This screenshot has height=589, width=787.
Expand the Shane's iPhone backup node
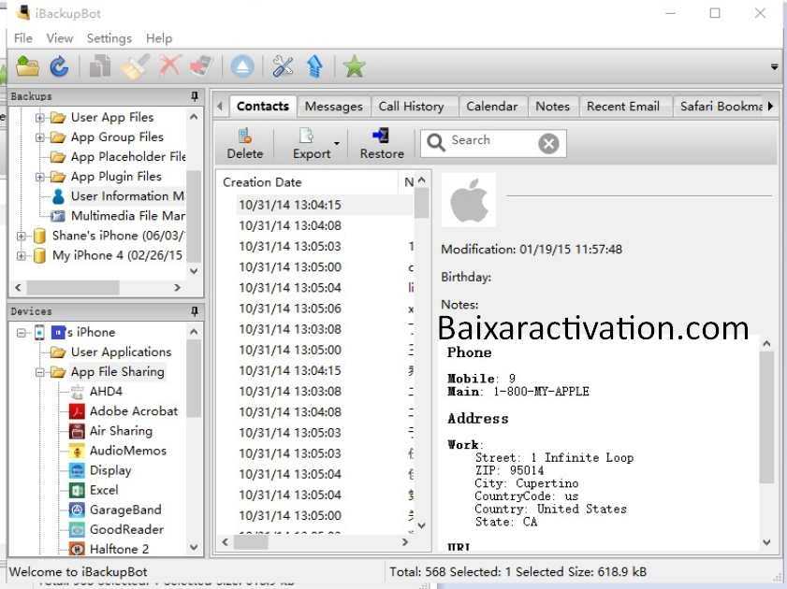coord(21,237)
